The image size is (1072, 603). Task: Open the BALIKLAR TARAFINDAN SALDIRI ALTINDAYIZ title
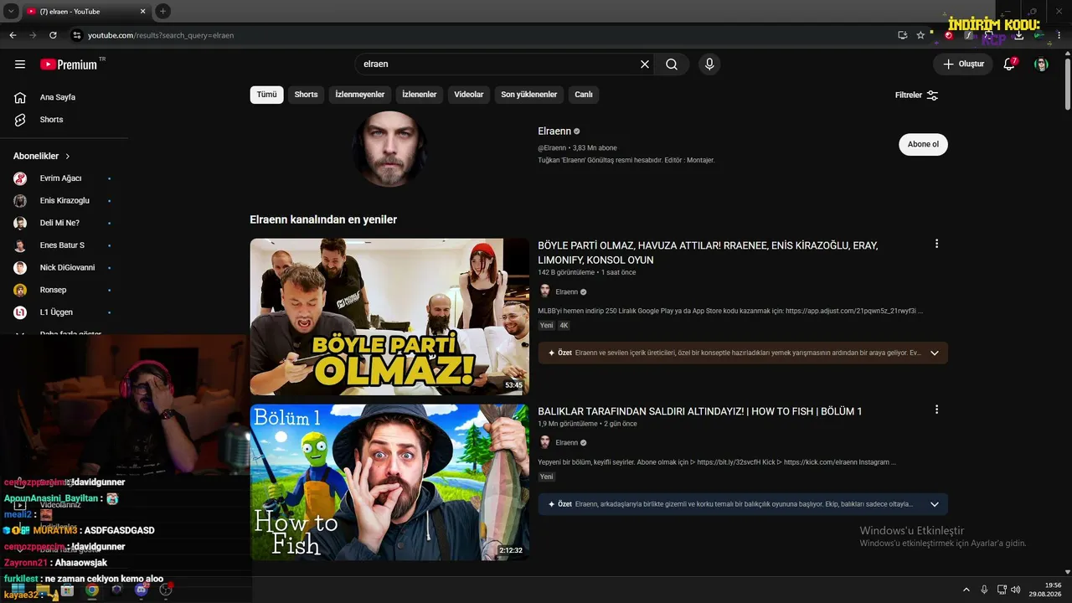point(699,411)
